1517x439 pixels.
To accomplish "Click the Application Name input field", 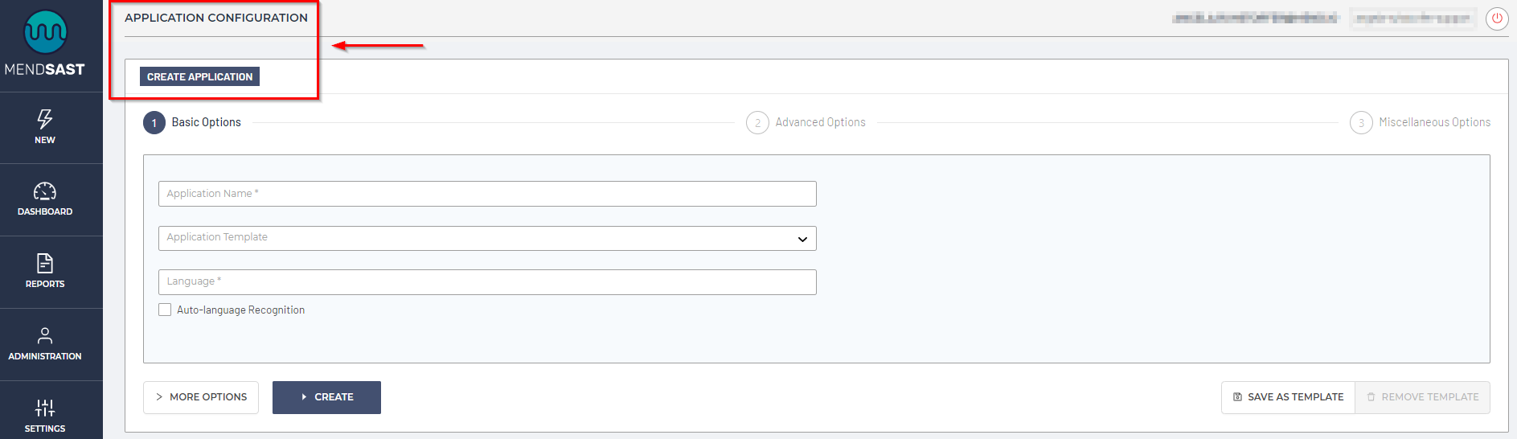I will (x=486, y=194).
